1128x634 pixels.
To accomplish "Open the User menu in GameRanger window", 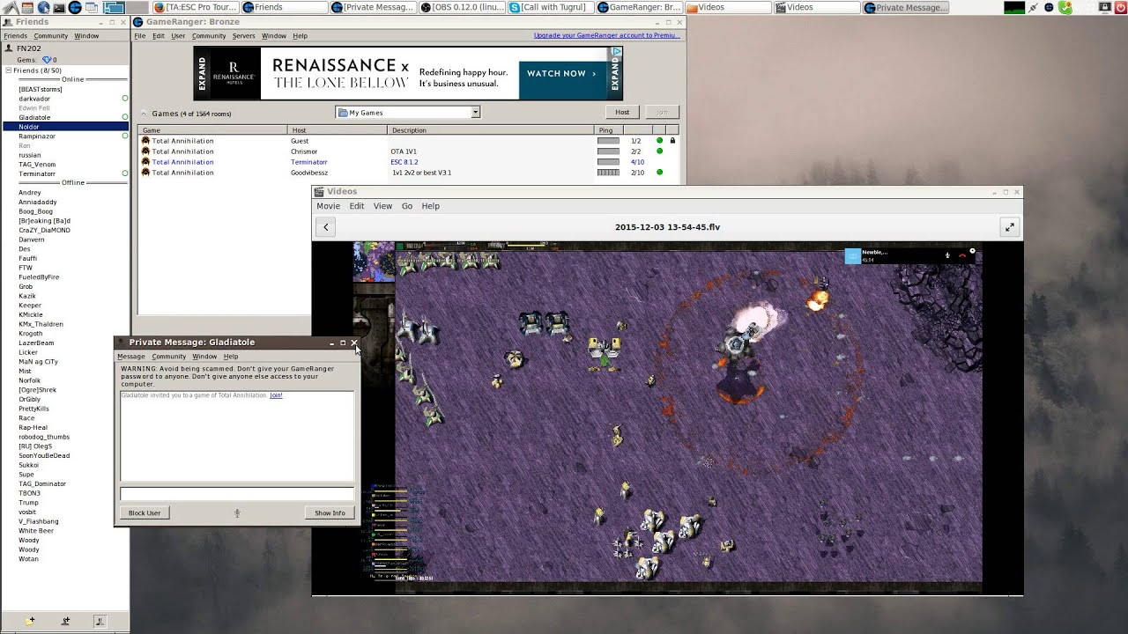I will 178,36.
